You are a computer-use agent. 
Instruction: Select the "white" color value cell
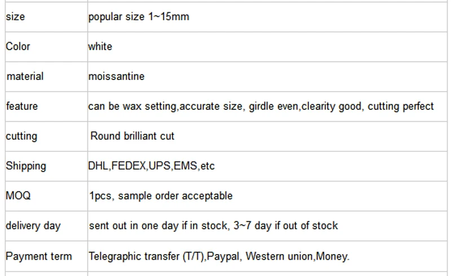100,47
